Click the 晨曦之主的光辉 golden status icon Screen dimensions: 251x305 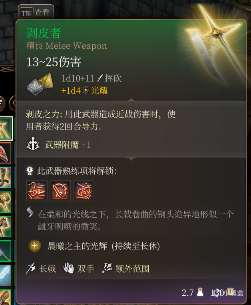tap(35, 246)
